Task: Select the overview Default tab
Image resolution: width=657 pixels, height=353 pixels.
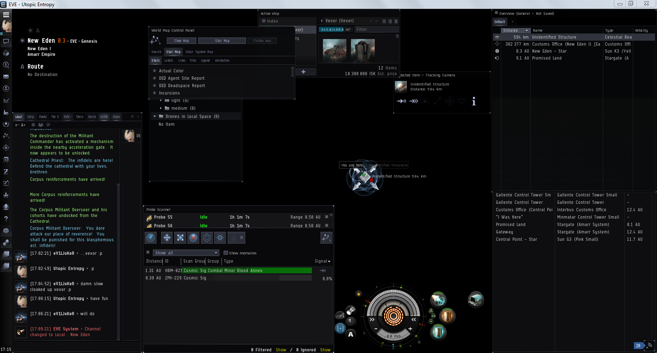Action: 500,22
